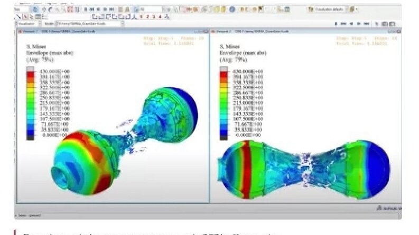Click yellow swatch in Viewport 1 legend
Screen dimensions: 419x235
coord(30,90)
